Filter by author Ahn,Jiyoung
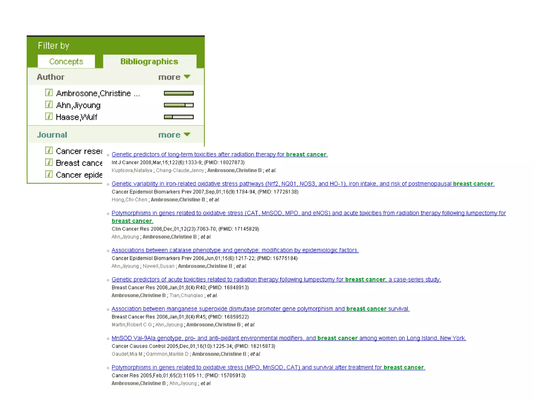Image resolution: width=534 pixels, height=400 pixels. point(78,105)
